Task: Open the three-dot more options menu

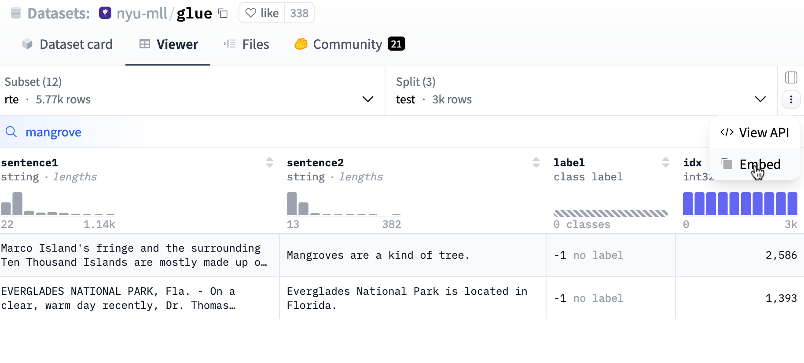Action: (791, 99)
